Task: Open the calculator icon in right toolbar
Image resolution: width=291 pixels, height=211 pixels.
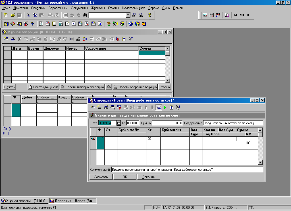Action: coord(205,15)
